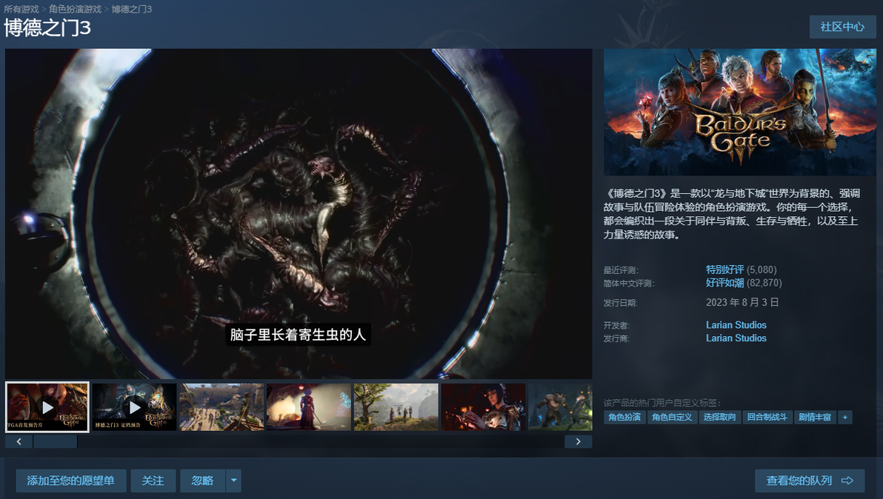Open the 所有游戏 breadcrumb link
This screenshot has height=499, width=883.
point(21,9)
